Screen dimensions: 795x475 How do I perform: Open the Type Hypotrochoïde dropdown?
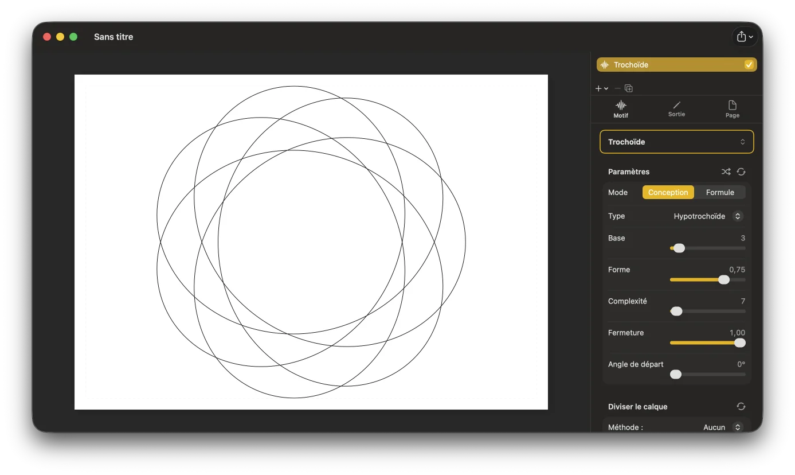click(708, 216)
